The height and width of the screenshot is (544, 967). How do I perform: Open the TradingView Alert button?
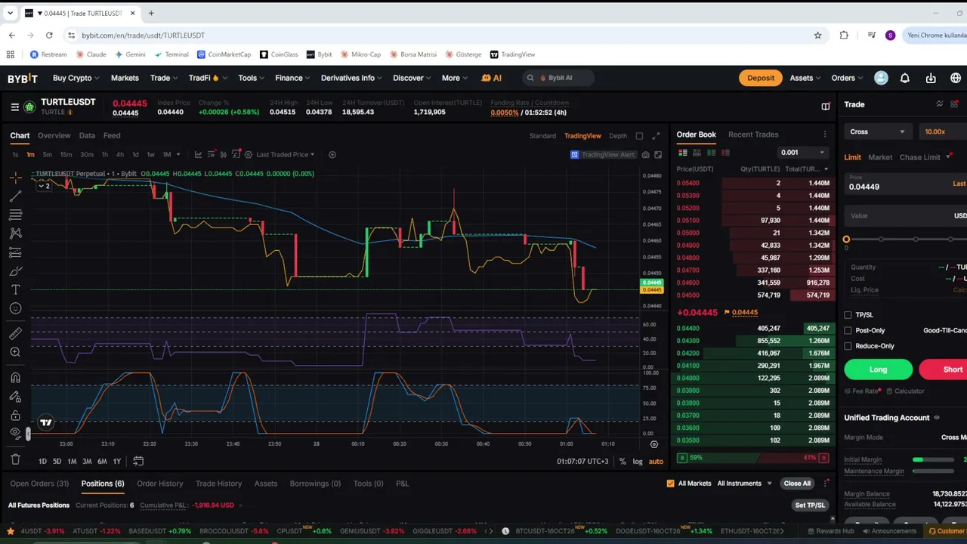point(603,155)
